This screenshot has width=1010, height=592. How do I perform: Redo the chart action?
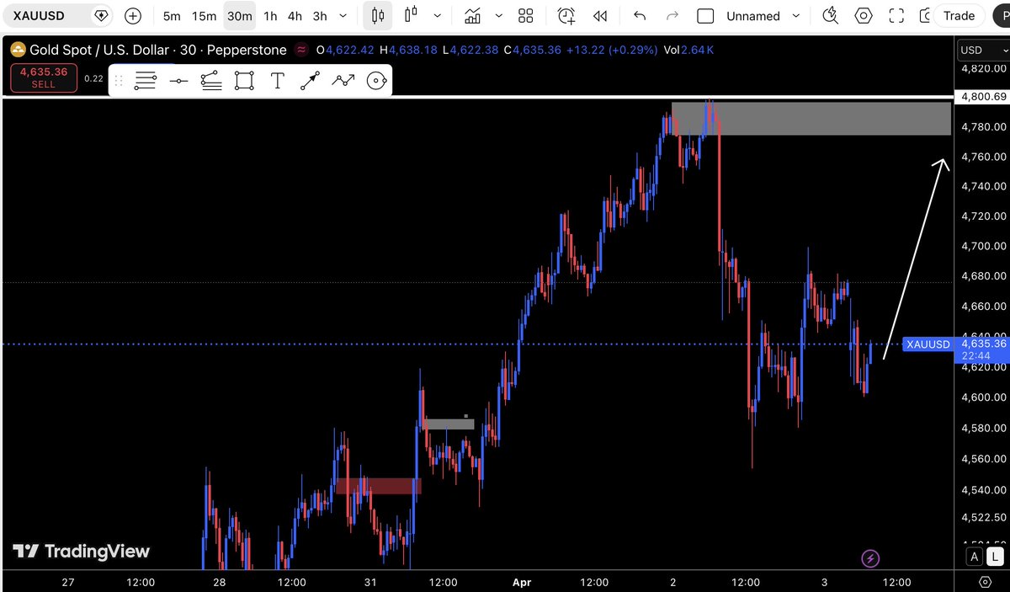pyautogui.click(x=672, y=15)
